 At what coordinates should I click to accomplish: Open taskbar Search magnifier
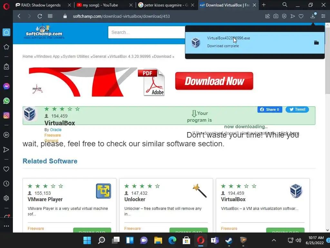(102, 240)
